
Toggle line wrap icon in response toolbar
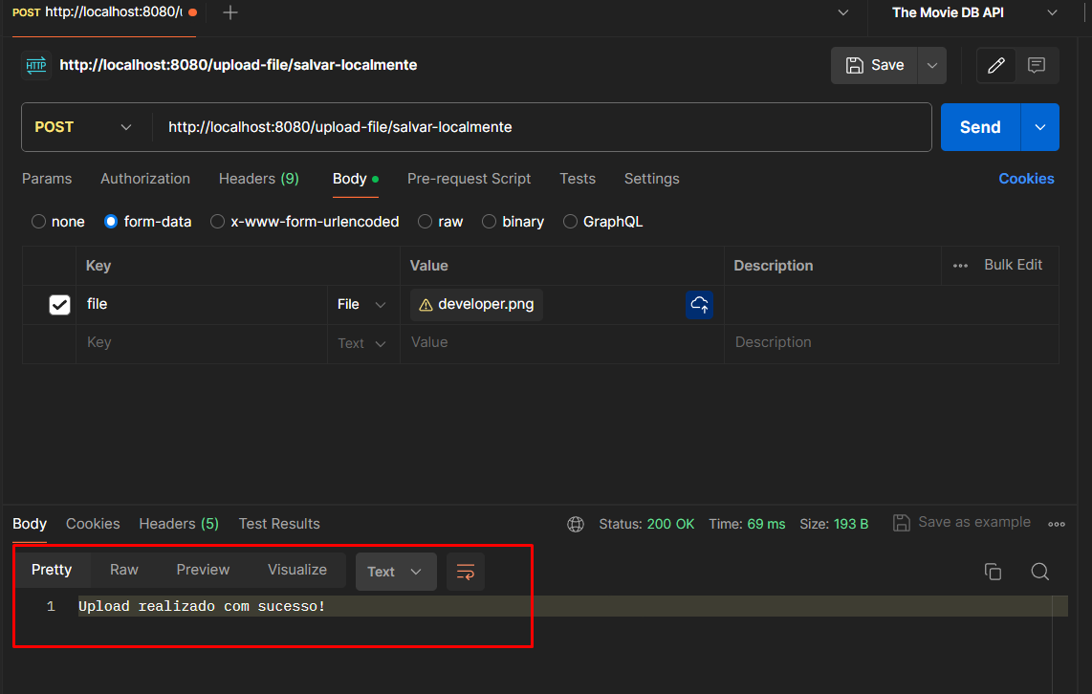[x=466, y=572]
